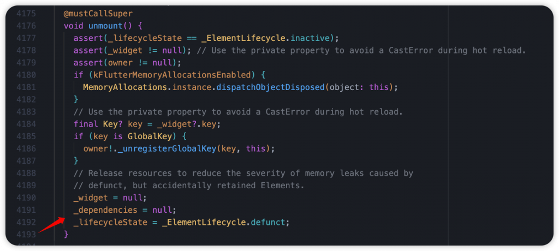Image resolution: width=559 pixels, height=251 pixels.
Task: Click MemoryAllocations class name
Action: point(125,87)
